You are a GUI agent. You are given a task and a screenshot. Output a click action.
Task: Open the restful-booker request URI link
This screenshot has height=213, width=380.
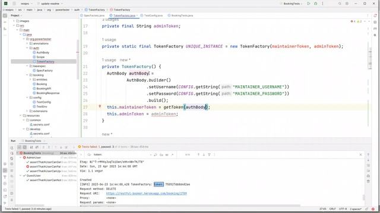(147, 193)
